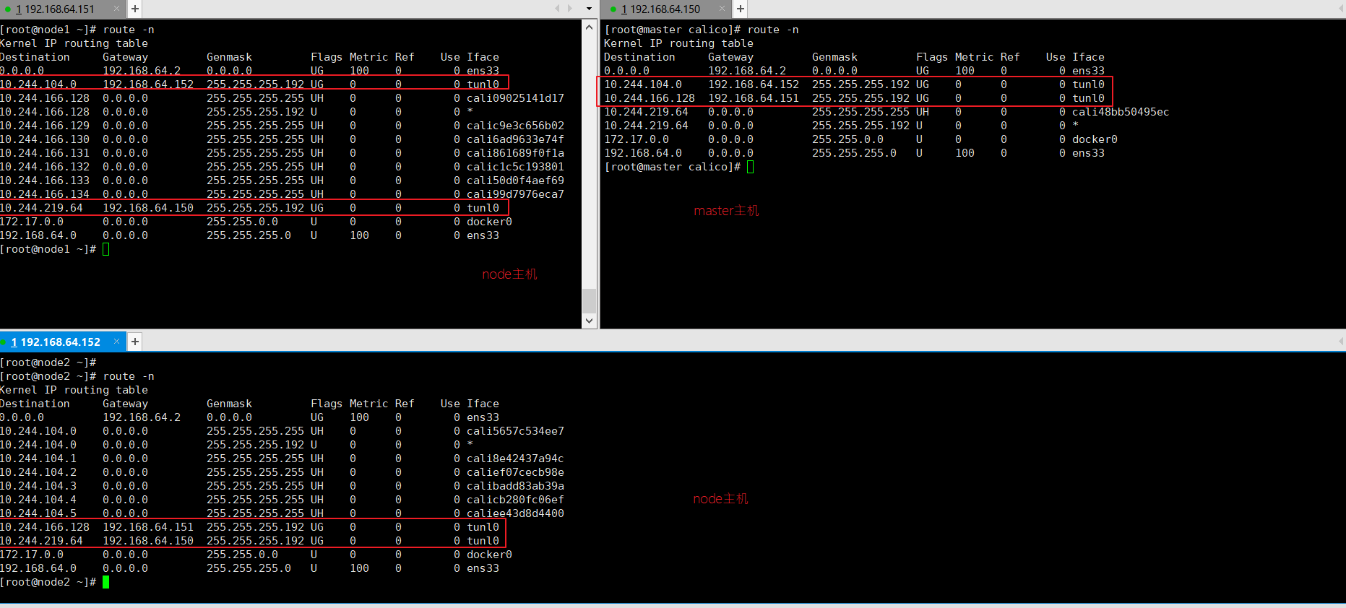
Task: Click the node1 terminal scrollbar thumb
Action: (590, 300)
